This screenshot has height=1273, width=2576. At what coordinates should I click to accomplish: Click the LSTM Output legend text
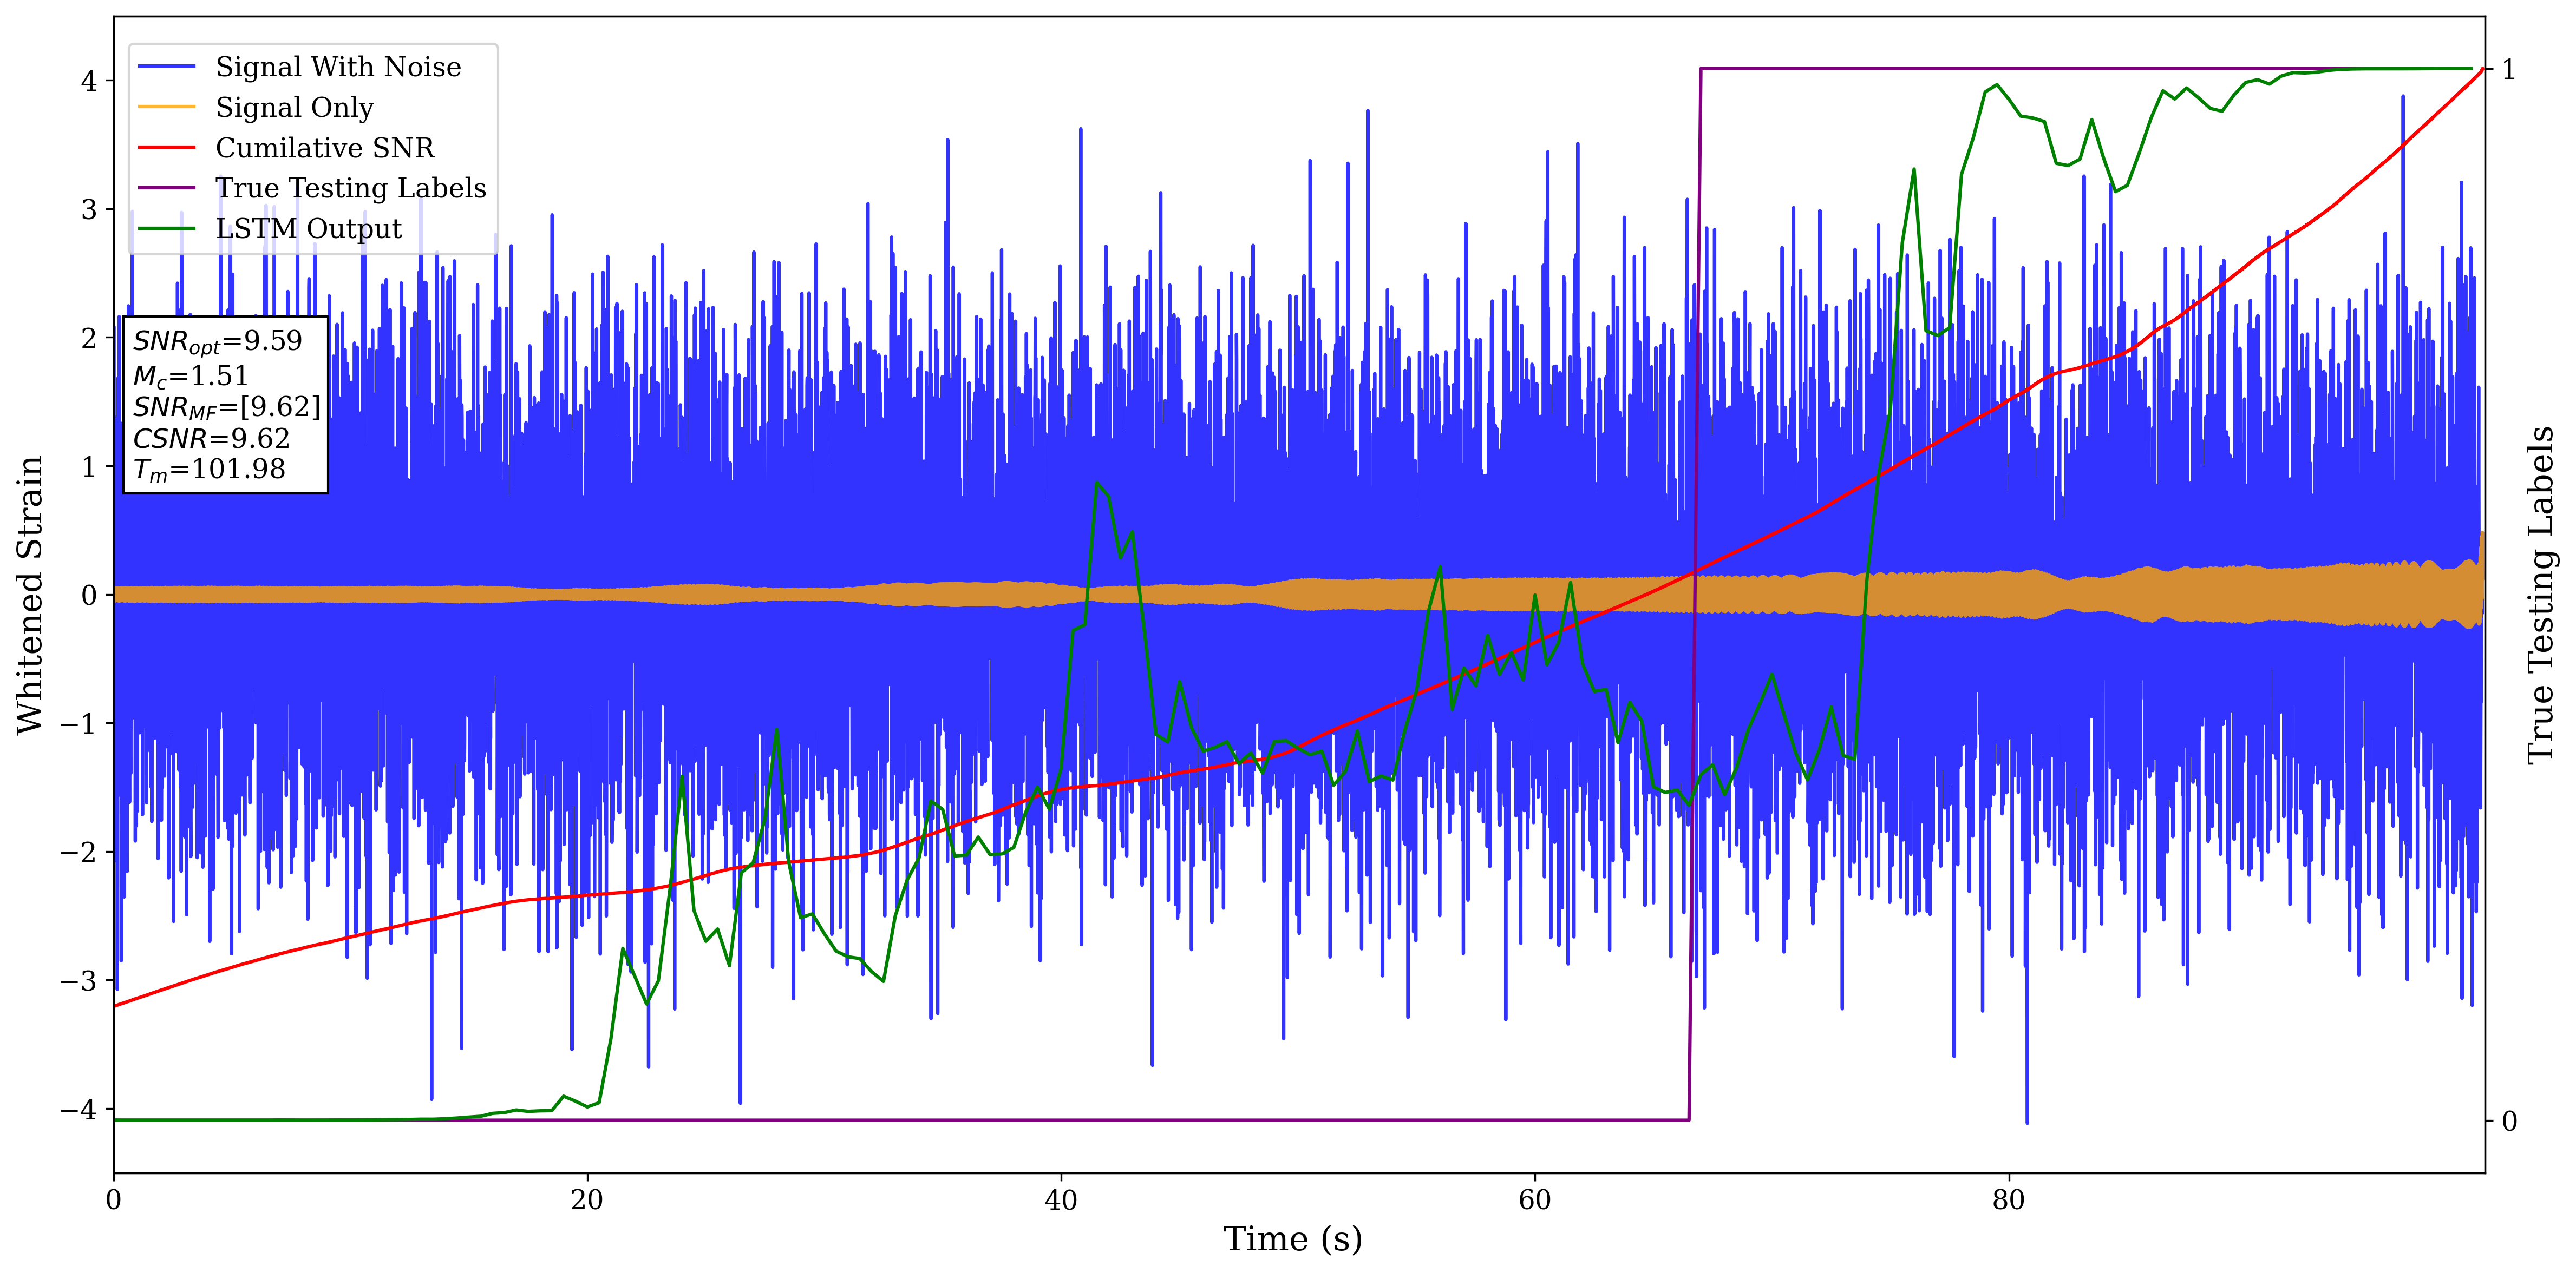308,229
